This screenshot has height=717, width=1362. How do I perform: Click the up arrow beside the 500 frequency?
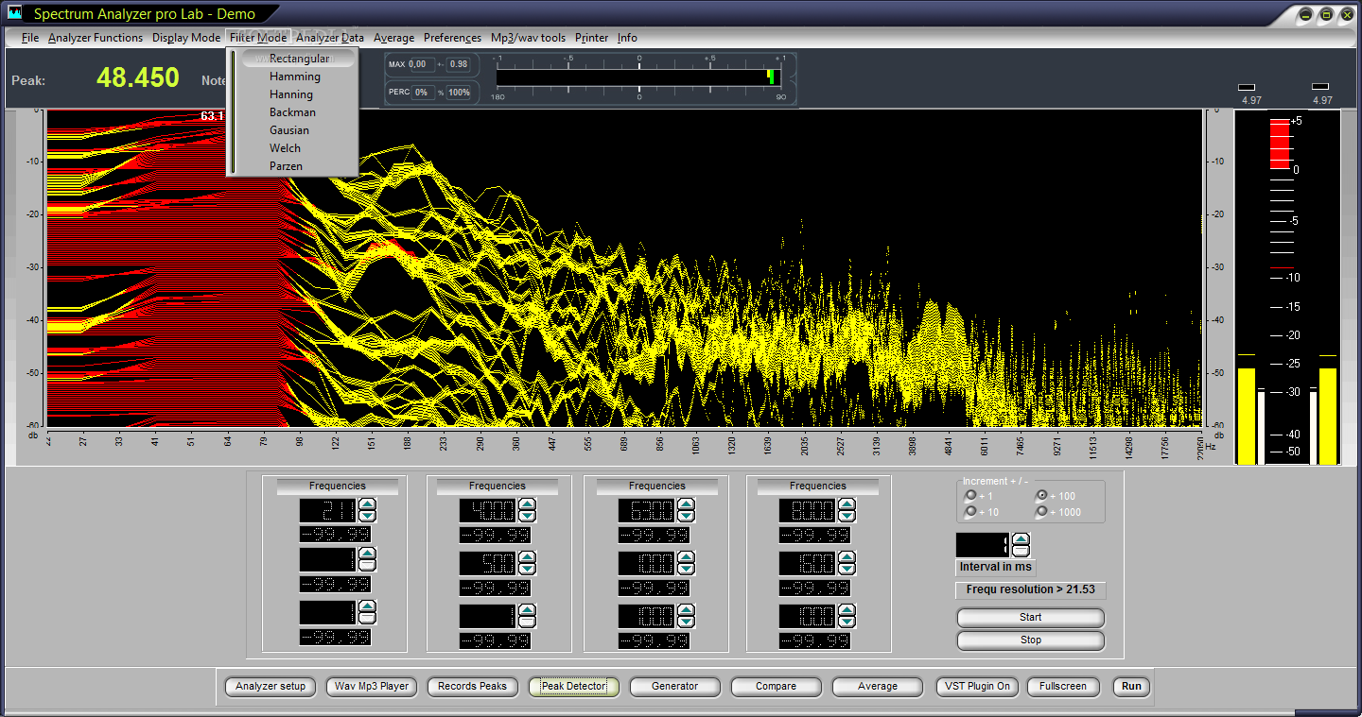528,558
